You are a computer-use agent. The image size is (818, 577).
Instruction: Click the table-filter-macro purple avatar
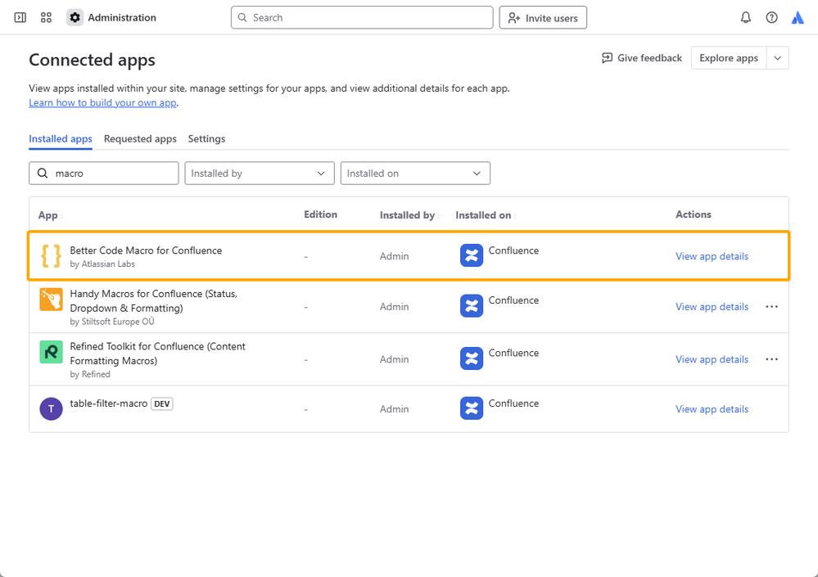[51, 408]
